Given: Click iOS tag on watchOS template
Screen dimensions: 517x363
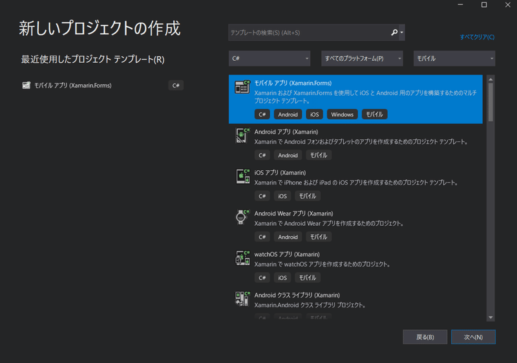Looking at the screenshot, I should click(x=282, y=278).
